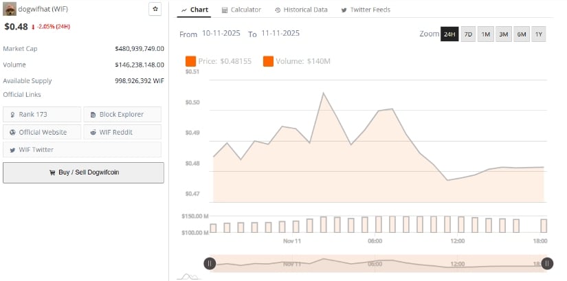Open the Block Explorer link
This screenshot has height=281, width=567.
(x=122, y=115)
